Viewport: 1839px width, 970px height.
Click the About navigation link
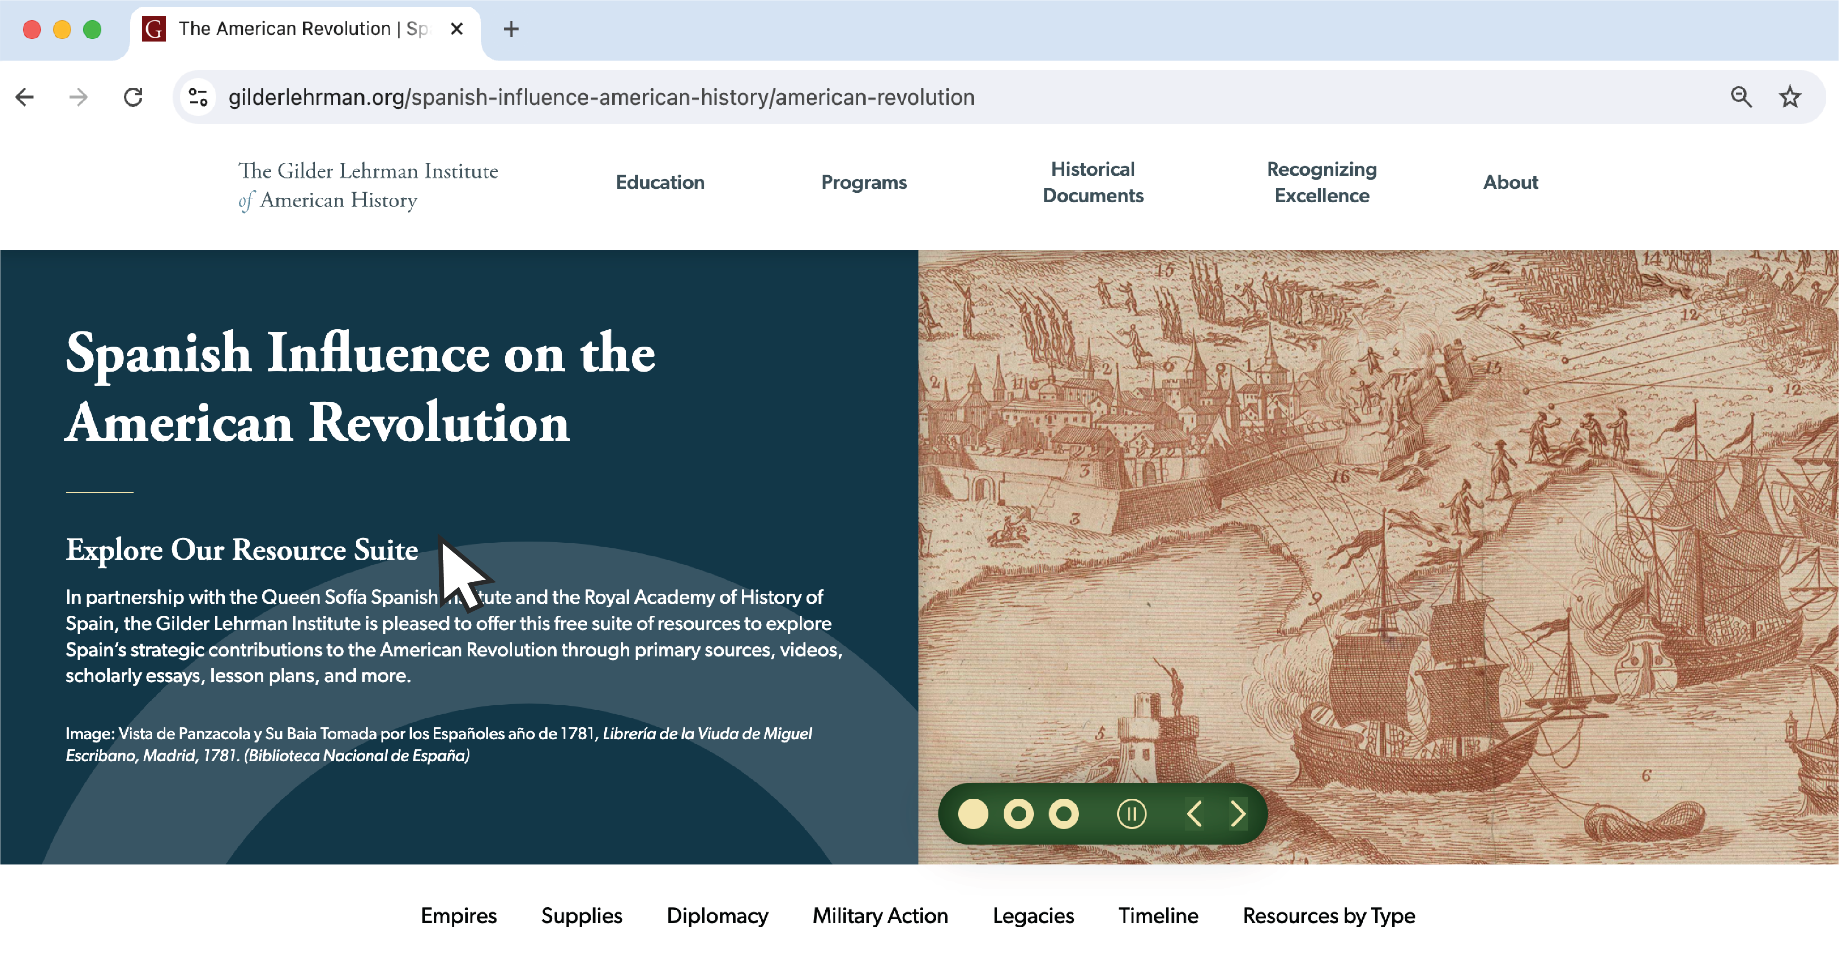pos(1512,182)
